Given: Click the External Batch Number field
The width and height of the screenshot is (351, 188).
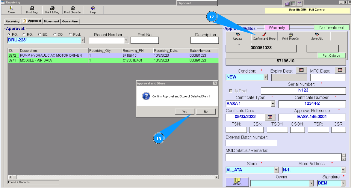Looking at the screenshot, I should point(251,143).
